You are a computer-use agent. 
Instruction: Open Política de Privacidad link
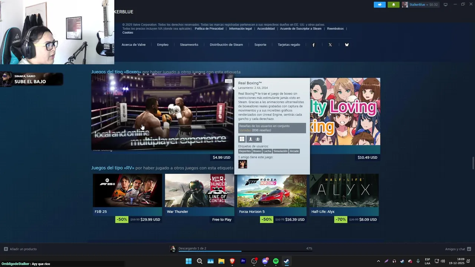pos(209,29)
